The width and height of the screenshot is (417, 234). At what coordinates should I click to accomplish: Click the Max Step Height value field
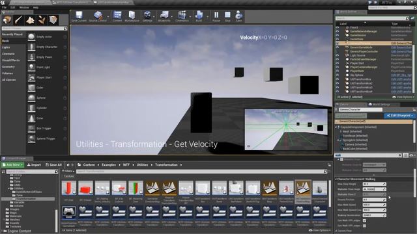point(374,184)
